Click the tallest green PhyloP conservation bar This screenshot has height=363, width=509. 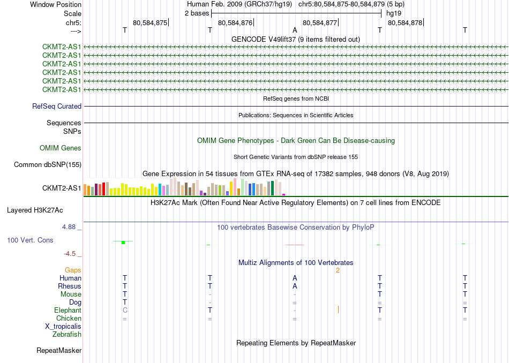[x=123, y=243]
